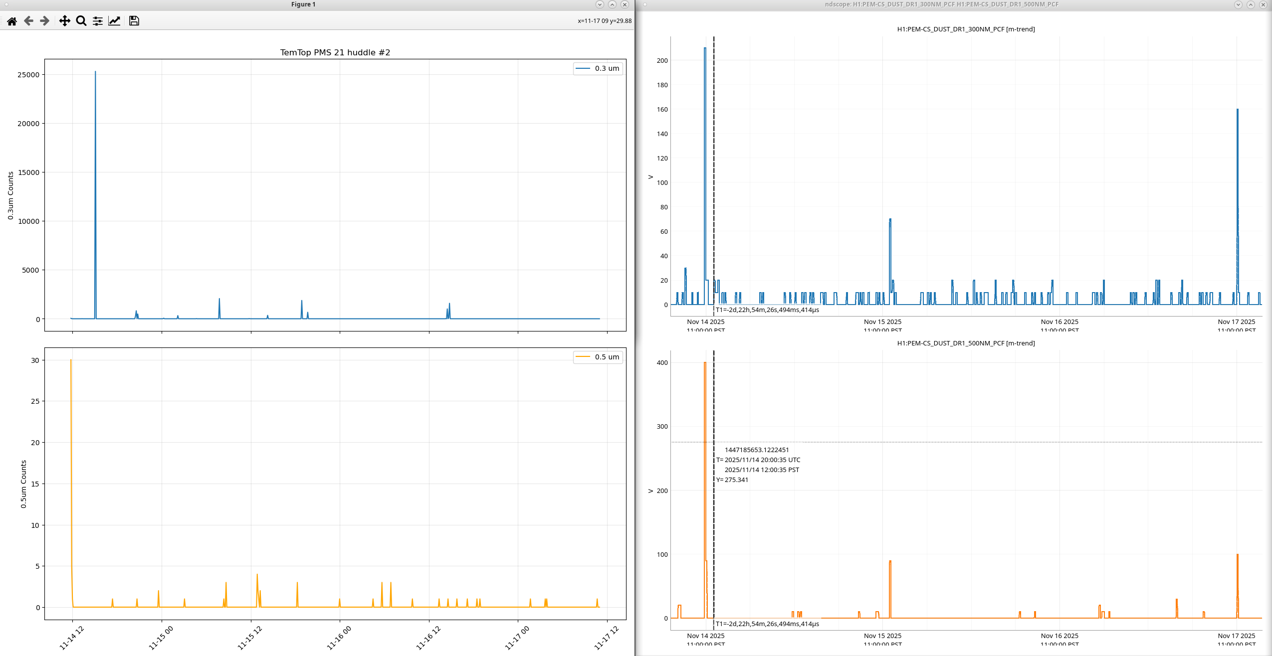Open the Figure 1 window menu dot
Viewport: 1272px width, 656px height.
click(x=6, y=4)
